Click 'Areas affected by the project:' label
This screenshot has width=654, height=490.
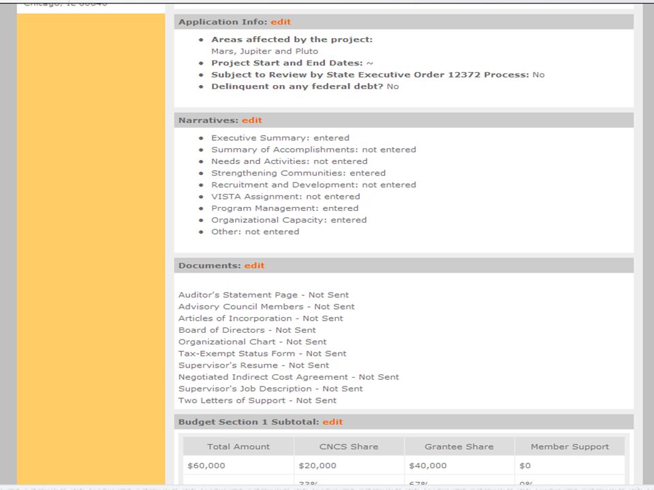point(292,39)
